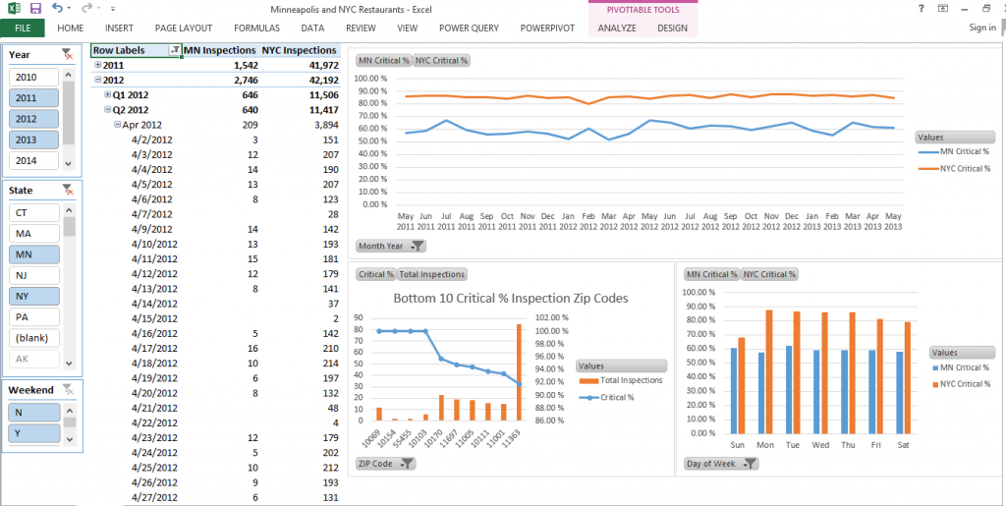Click NYC Critical % field button on bar chart

point(769,274)
